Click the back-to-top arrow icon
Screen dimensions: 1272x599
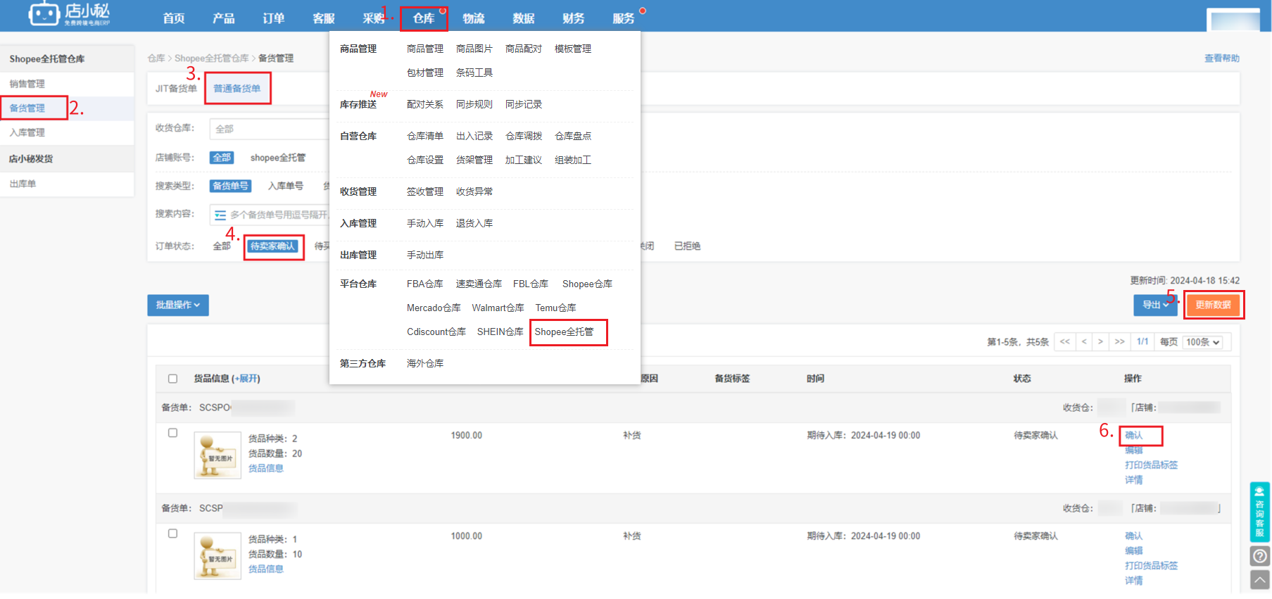1259,580
